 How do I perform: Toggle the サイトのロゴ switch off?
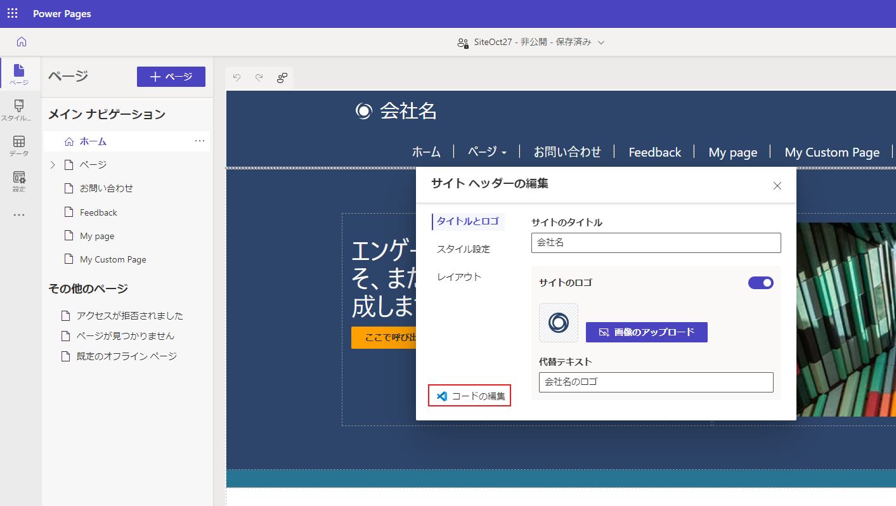(x=761, y=283)
